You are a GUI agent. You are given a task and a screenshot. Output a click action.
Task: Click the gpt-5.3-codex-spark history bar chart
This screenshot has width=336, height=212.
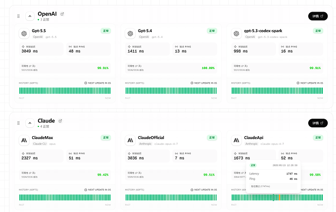(x=277, y=91)
